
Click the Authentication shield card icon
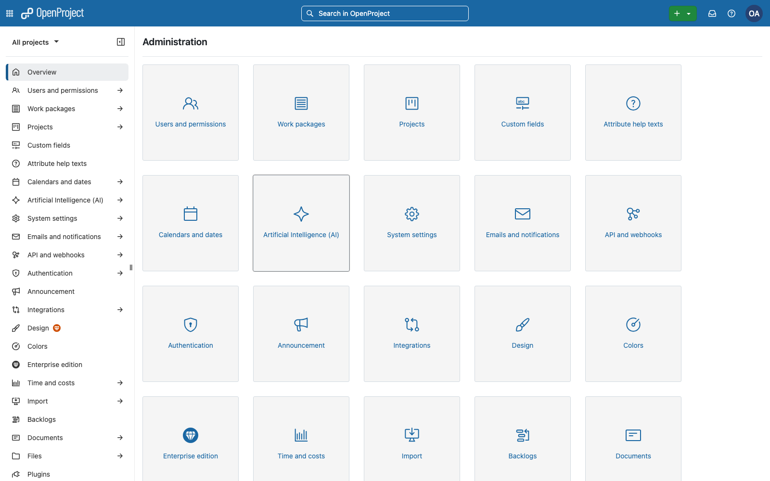point(191,325)
